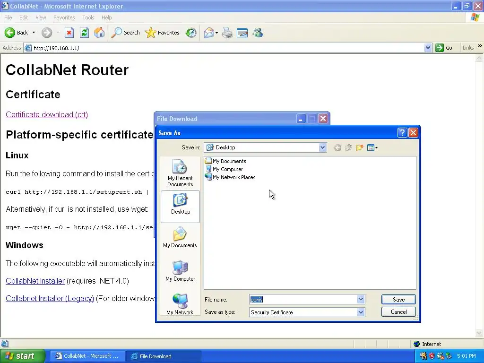484x363 pixels.
Task: Open the Help menu
Action: pyautogui.click(x=106, y=17)
